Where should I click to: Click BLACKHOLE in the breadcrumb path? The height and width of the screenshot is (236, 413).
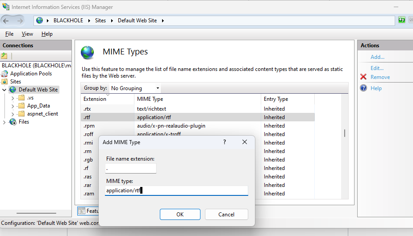(x=68, y=21)
